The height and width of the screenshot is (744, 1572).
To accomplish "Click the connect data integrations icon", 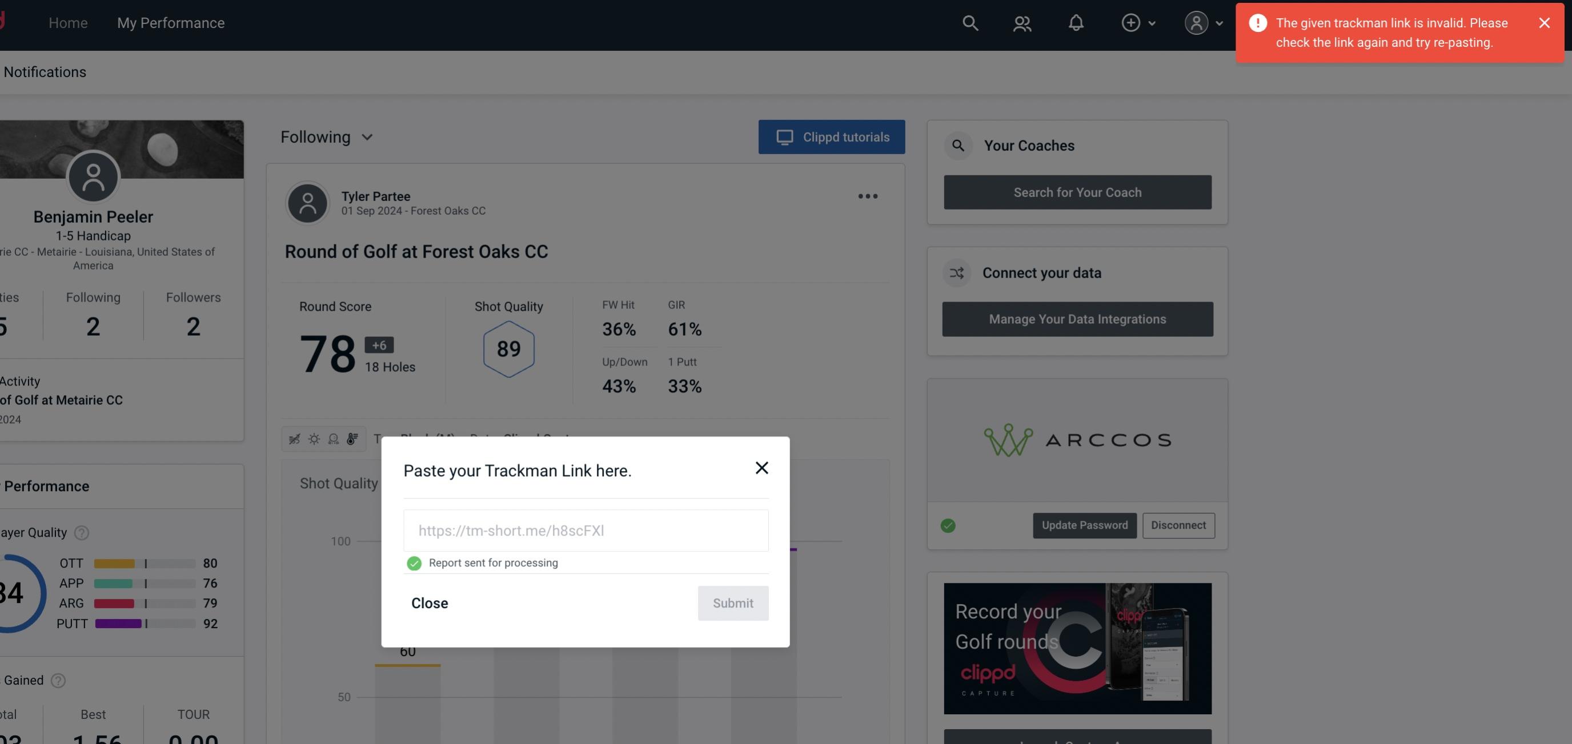I will click(957, 273).
